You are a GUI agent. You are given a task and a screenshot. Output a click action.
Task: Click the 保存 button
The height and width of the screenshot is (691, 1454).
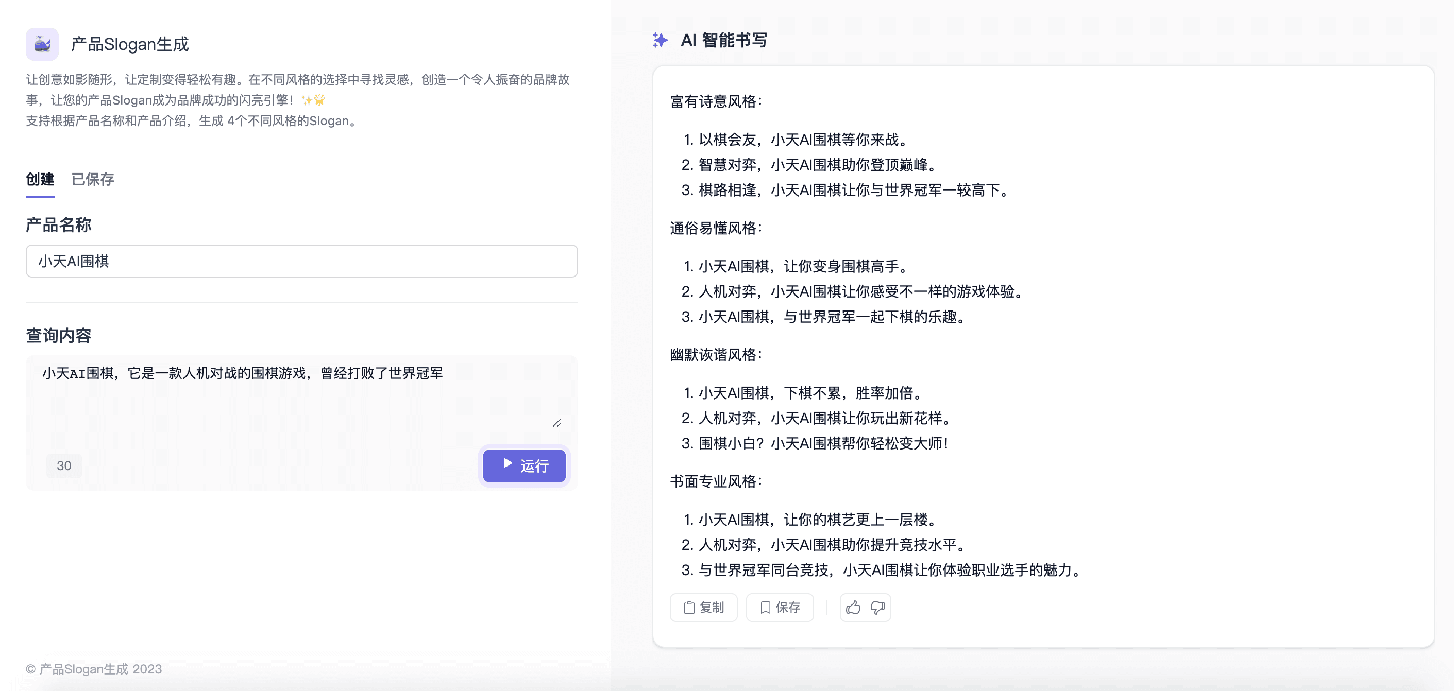780,607
